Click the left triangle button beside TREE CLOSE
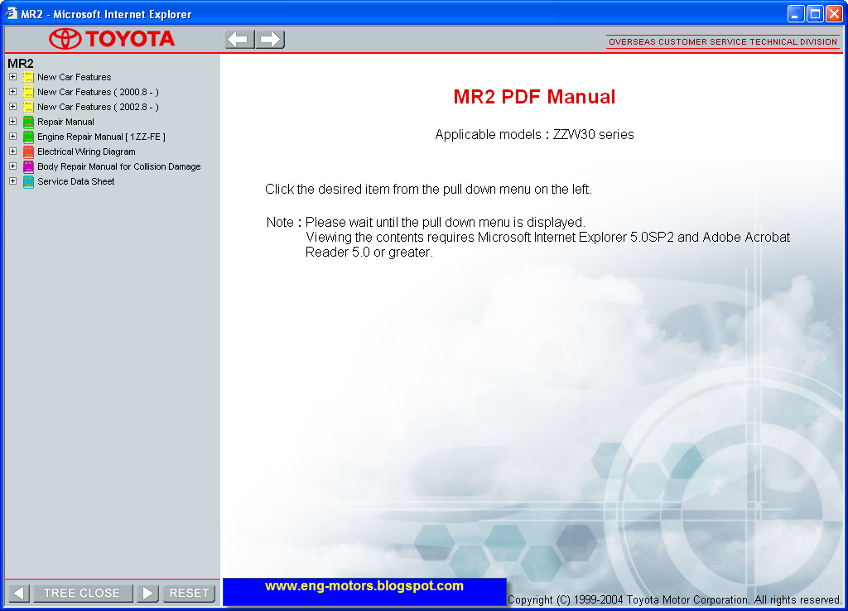Screen dimensions: 848x611 [x=18, y=593]
